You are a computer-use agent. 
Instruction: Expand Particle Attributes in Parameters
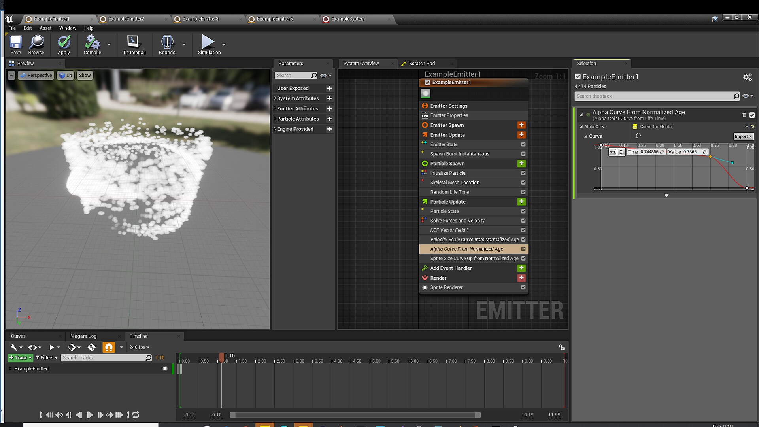click(275, 119)
